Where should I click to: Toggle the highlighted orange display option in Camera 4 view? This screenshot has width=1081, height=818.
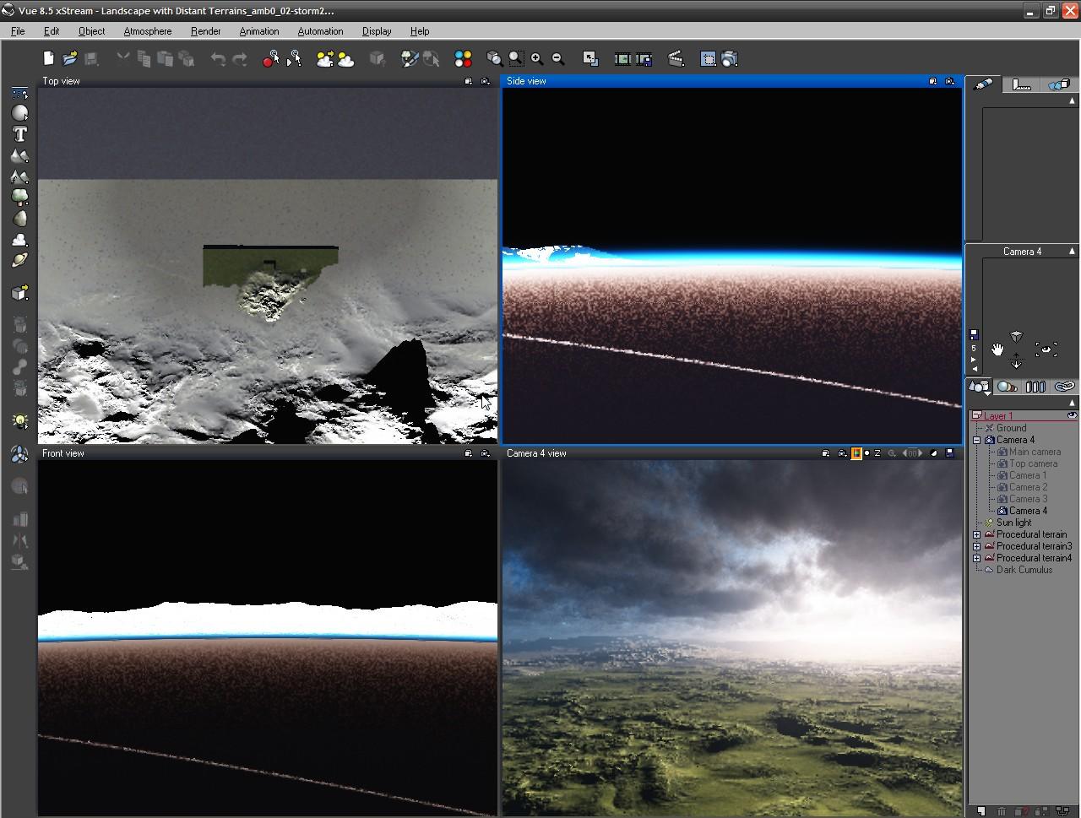[856, 453]
